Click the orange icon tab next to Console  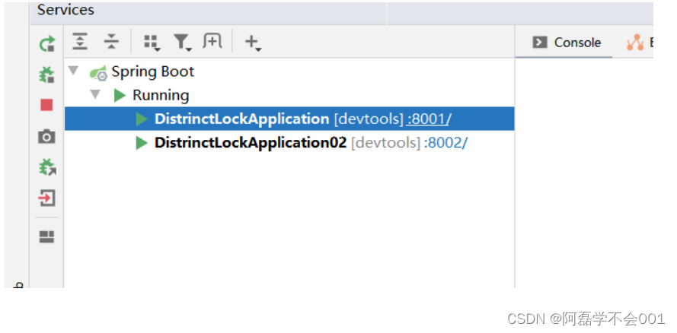(636, 43)
